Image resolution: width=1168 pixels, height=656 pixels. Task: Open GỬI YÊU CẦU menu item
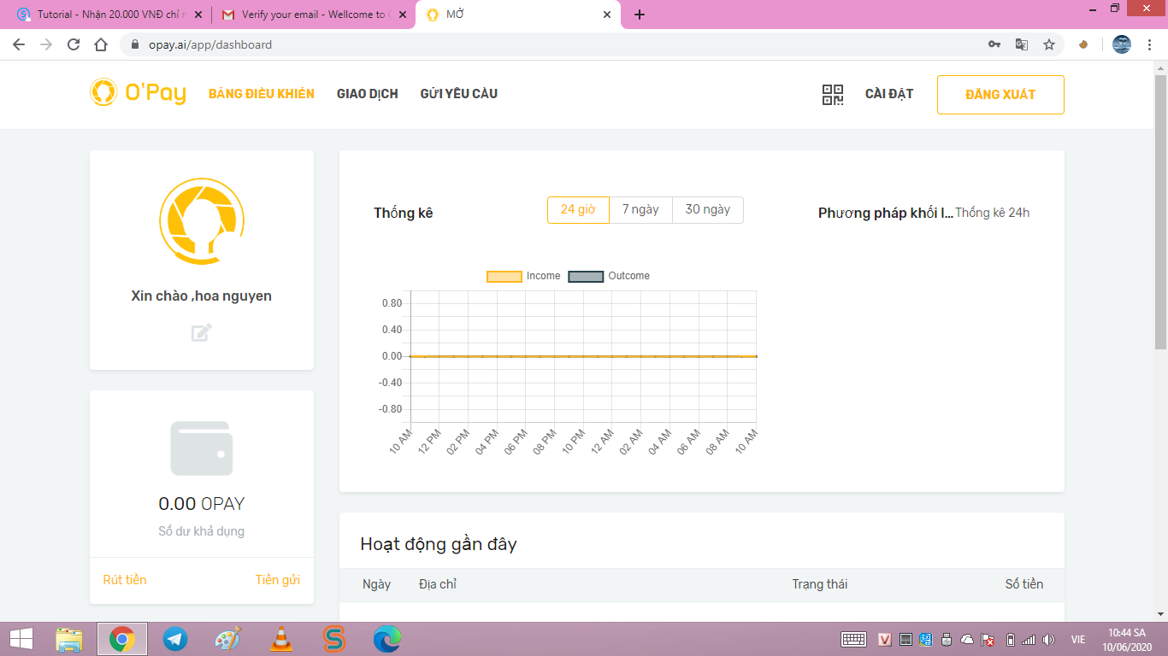pyautogui.click(x=459, y=94)
